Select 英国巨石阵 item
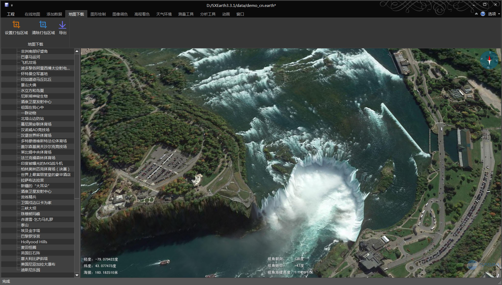This screenshot has width=502, height=285. (x=30, y=253)
